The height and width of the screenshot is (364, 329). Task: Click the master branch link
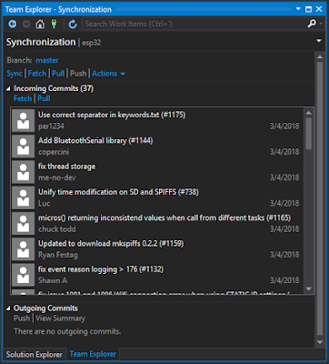tap(47, 60)
